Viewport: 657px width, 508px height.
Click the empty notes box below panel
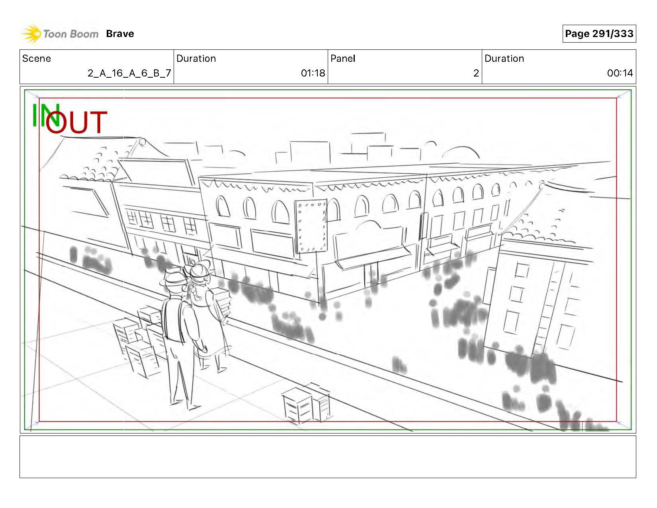(x=328, y=457)
